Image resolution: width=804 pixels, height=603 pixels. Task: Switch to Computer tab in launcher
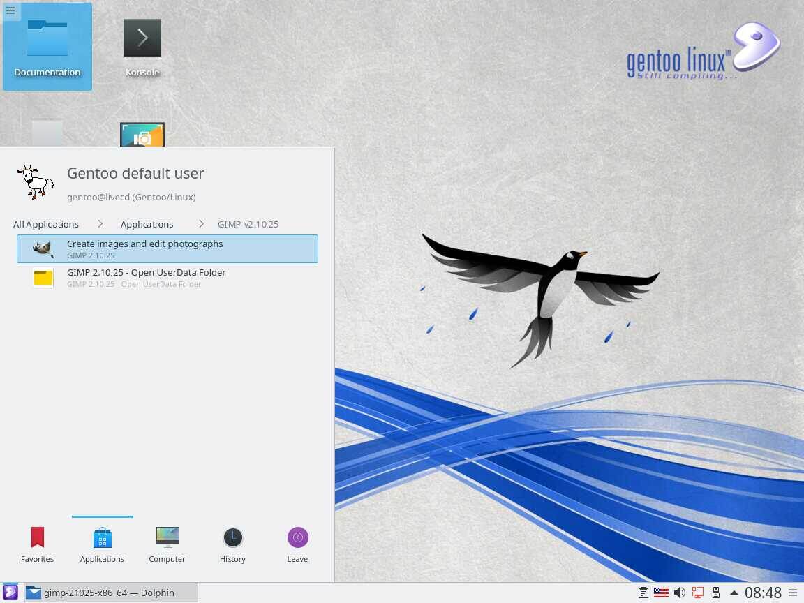click(x=167, y=545)
